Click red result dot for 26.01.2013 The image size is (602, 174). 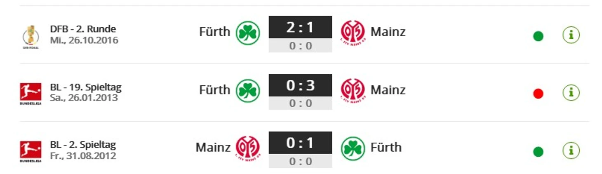click(x=538, y=94)
